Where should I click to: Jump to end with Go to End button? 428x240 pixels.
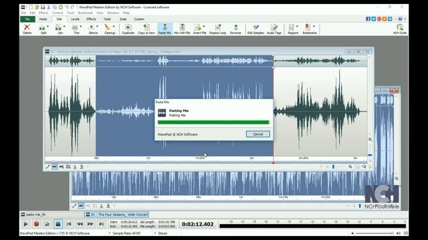(101, 224)
